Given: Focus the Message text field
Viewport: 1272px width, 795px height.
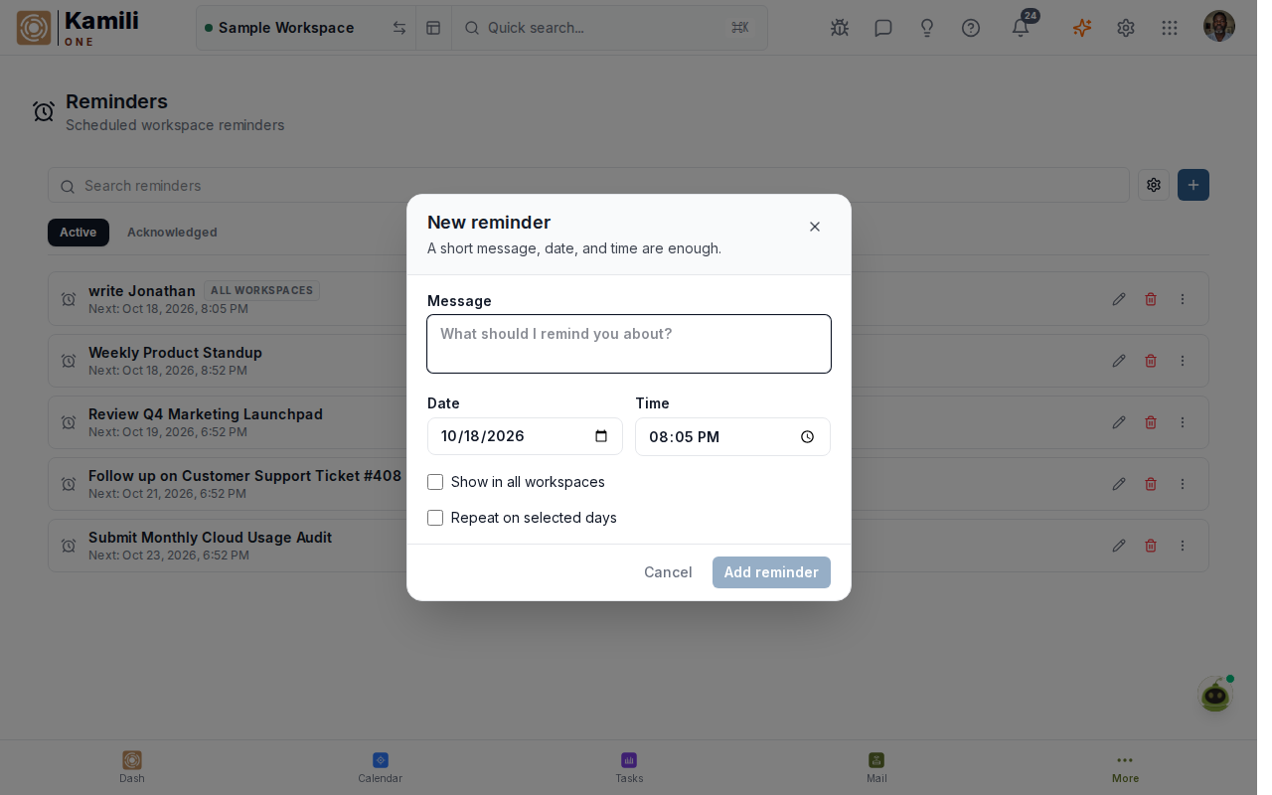Looking at the screenshot, I should 629,344.
